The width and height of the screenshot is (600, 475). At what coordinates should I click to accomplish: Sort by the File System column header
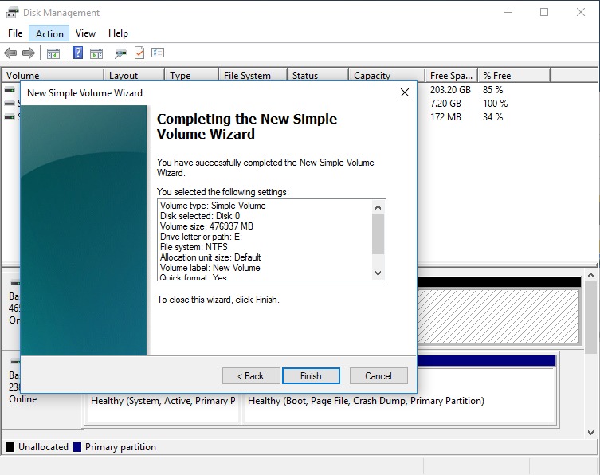tap(247, 76)
